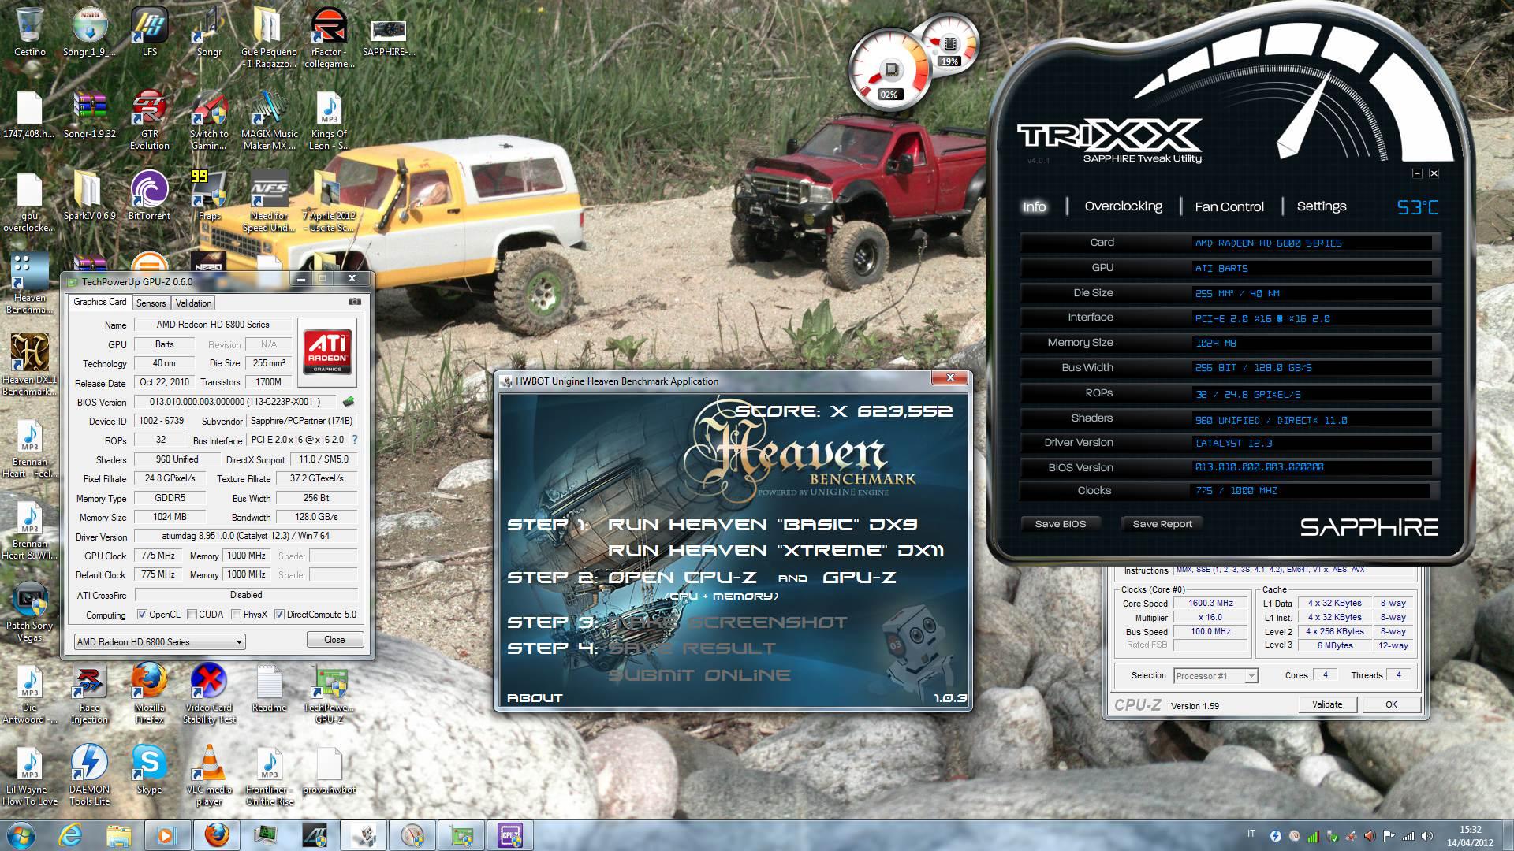Open Skype desktop shortcut
This screenshot has width=1514, height=851.
(150, 770)
